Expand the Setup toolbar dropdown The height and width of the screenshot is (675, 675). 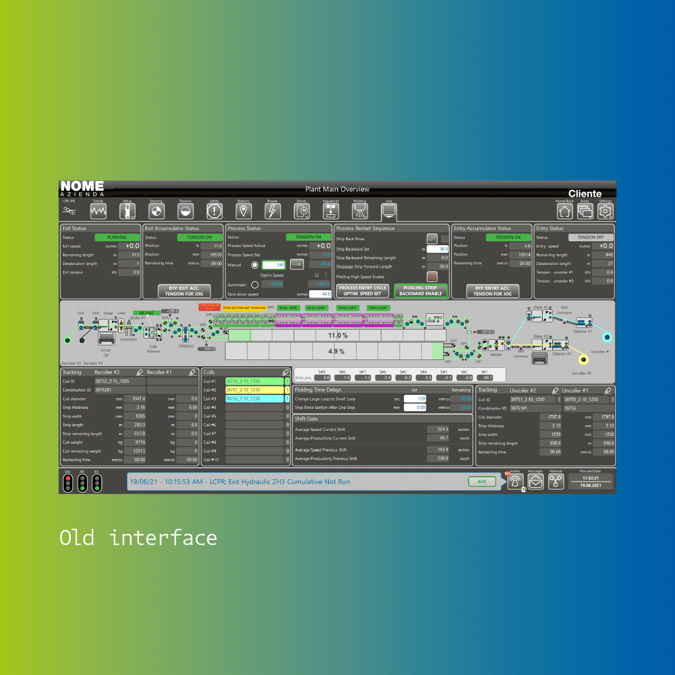coord(128,211)
